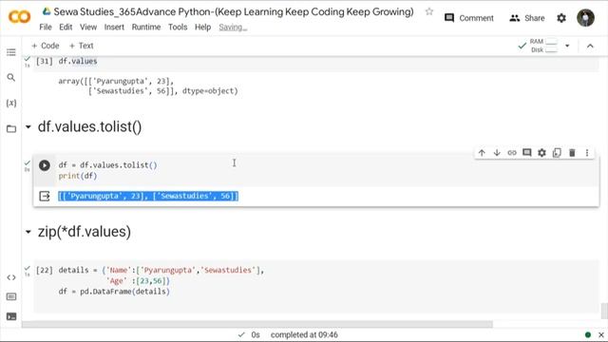Click inside the df.values code line
This screenshot has width=608, height=342.
(78, 61)
